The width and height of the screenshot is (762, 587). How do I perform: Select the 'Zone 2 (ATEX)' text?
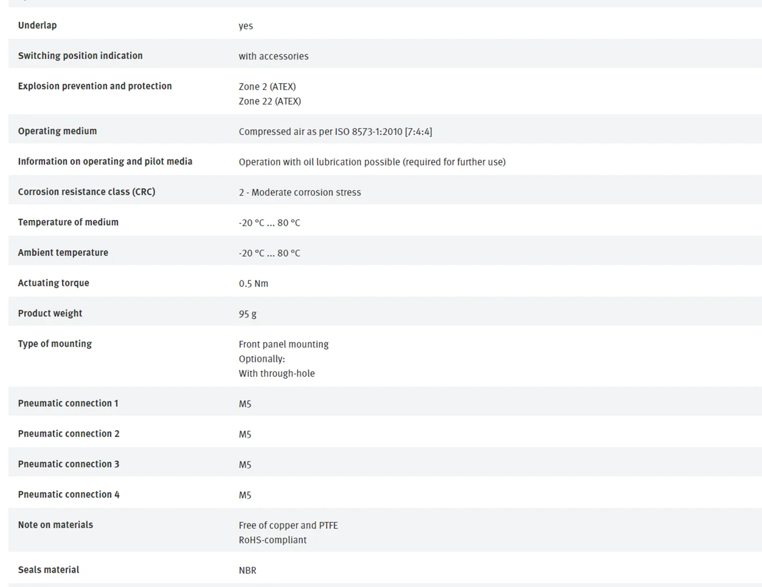(267, 86)
